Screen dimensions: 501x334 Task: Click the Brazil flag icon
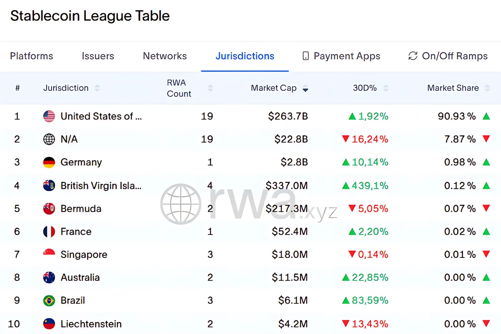tap(49, 300)
